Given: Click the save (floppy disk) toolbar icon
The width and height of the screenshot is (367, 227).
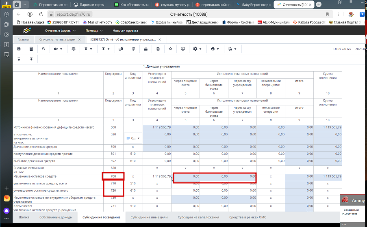Looking at the screenshot, I should click(x=19, y=49).
